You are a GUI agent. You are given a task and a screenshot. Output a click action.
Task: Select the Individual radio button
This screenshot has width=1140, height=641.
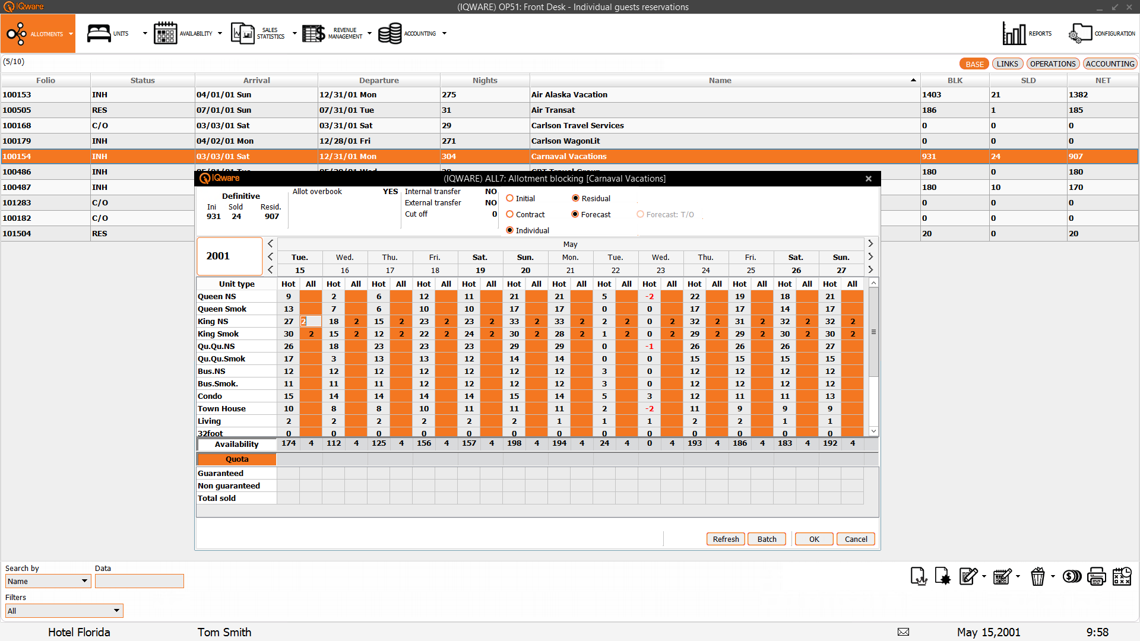pyautogui.click(x=509, y=230)
